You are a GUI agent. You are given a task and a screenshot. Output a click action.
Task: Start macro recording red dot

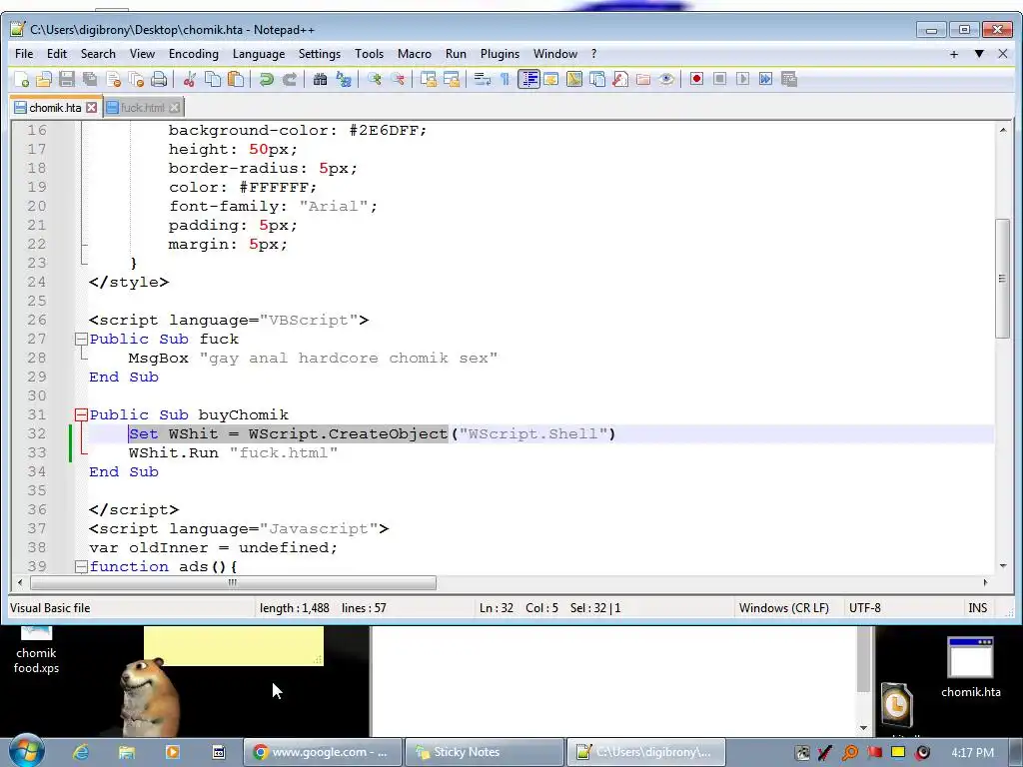pos(696,80)
